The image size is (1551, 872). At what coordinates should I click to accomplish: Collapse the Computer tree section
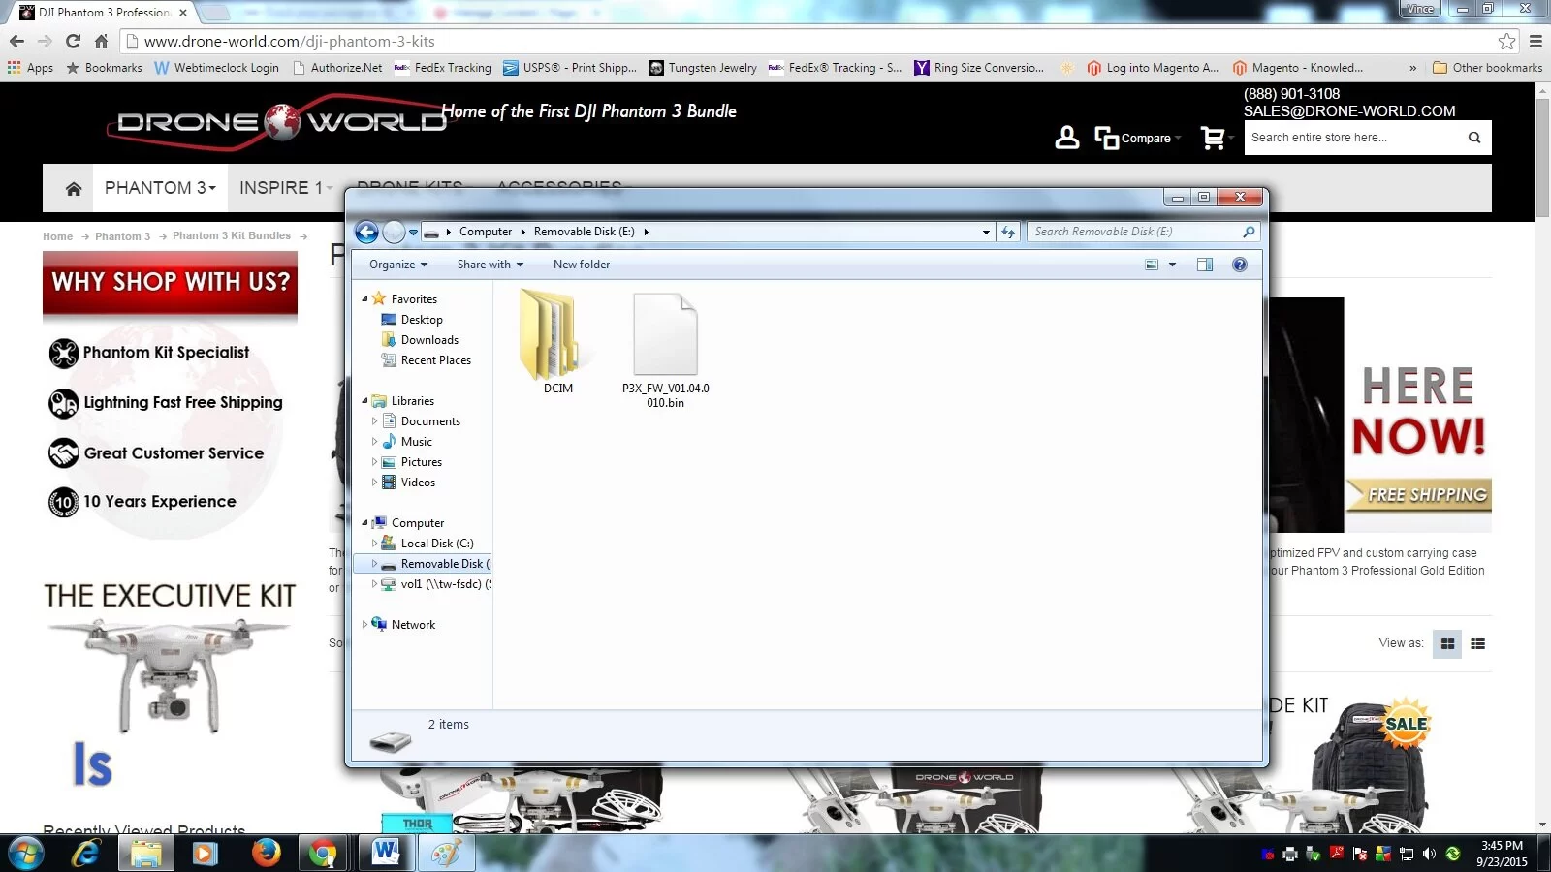point(364,523)
